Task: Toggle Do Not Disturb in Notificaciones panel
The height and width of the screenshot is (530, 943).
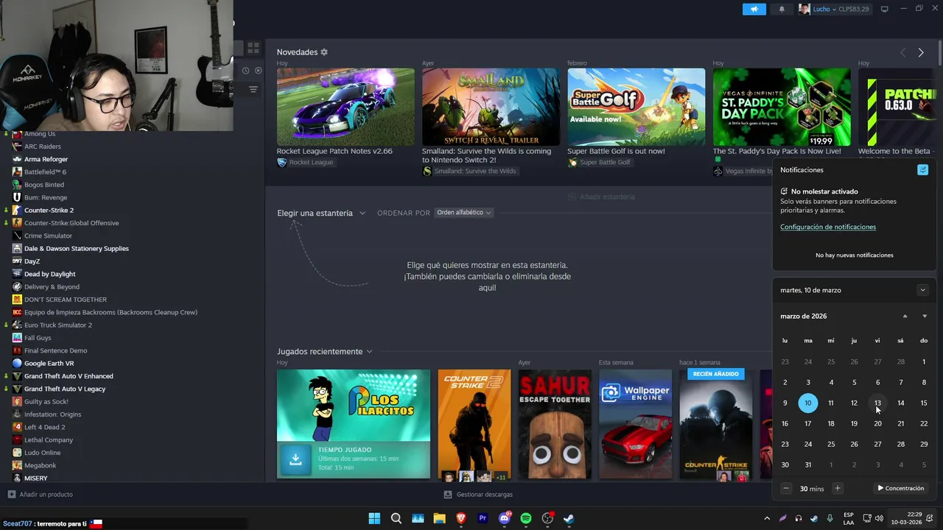Action: coord(922,170)
